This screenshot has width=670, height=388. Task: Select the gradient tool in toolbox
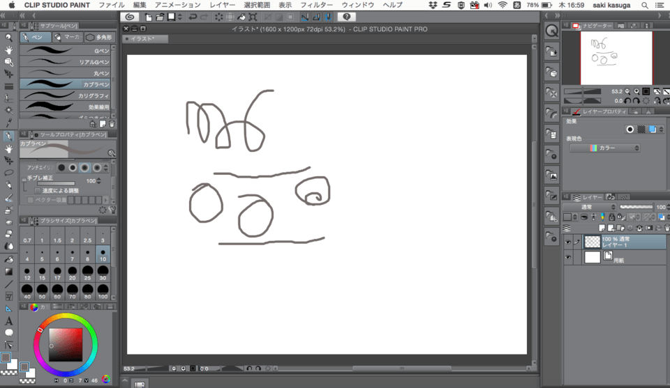[x=9, y=272]
